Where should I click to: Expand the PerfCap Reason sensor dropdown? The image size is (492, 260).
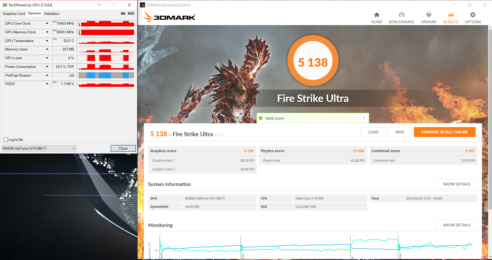(47, 75)
